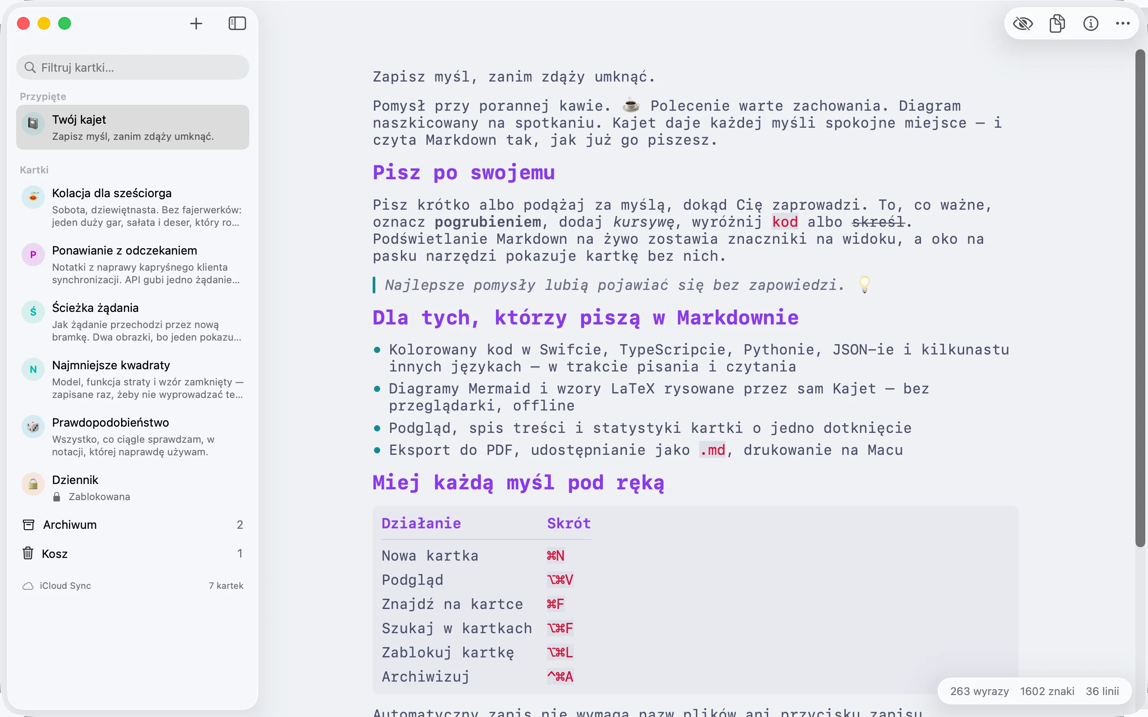Click the 263 wyrazy word count
The width and height of the screenshot is (1148, 717).
[979, 691]
